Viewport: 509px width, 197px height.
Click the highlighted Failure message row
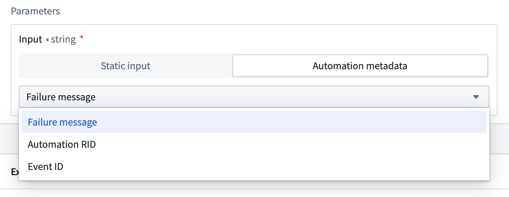[x=254, y=122]
